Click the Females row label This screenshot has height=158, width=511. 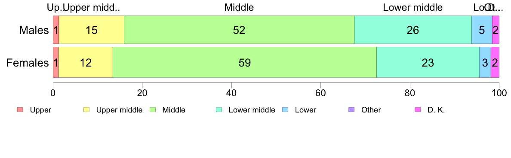click(x=28, y=62)
